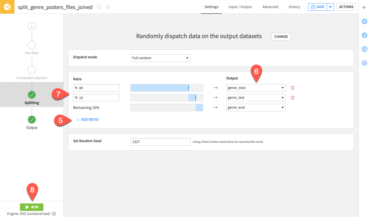Image resolution: width=370 pixels, height=217 pixels.
Task: Delete the genre_train ratio row via trash icon
Action: tap(292, 88)
